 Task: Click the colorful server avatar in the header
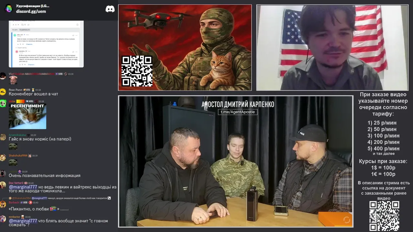point(9,9)
